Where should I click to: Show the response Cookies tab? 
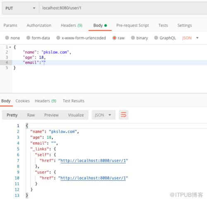23,101
